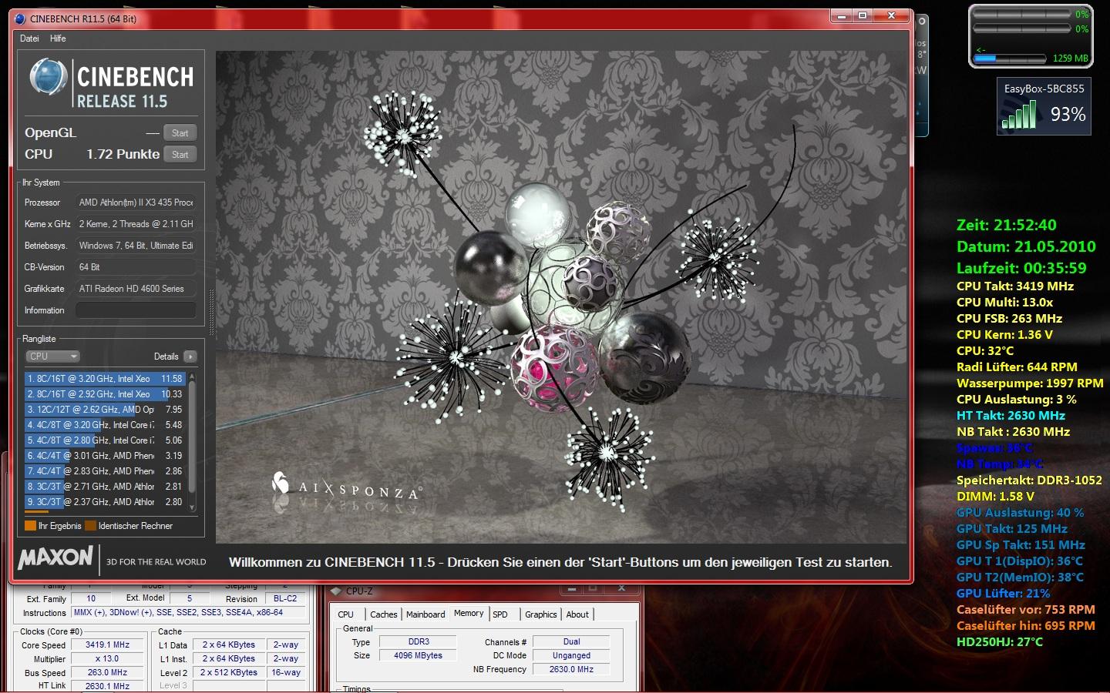
Task: Click the CPU Takt 3419 MHz readout
Action: 1015,286
